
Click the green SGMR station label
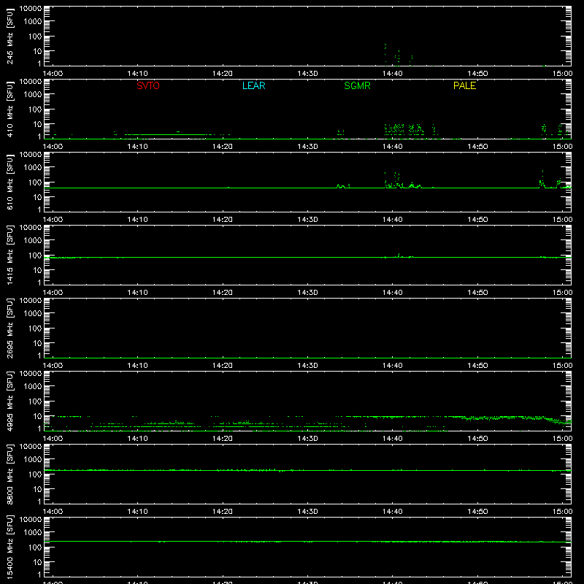coord(357,85)
